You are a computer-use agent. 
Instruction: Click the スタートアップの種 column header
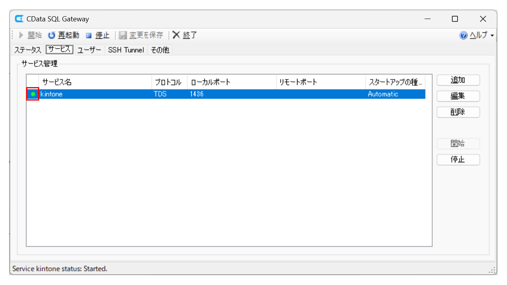pyautogui.click(x=395, y=82)
